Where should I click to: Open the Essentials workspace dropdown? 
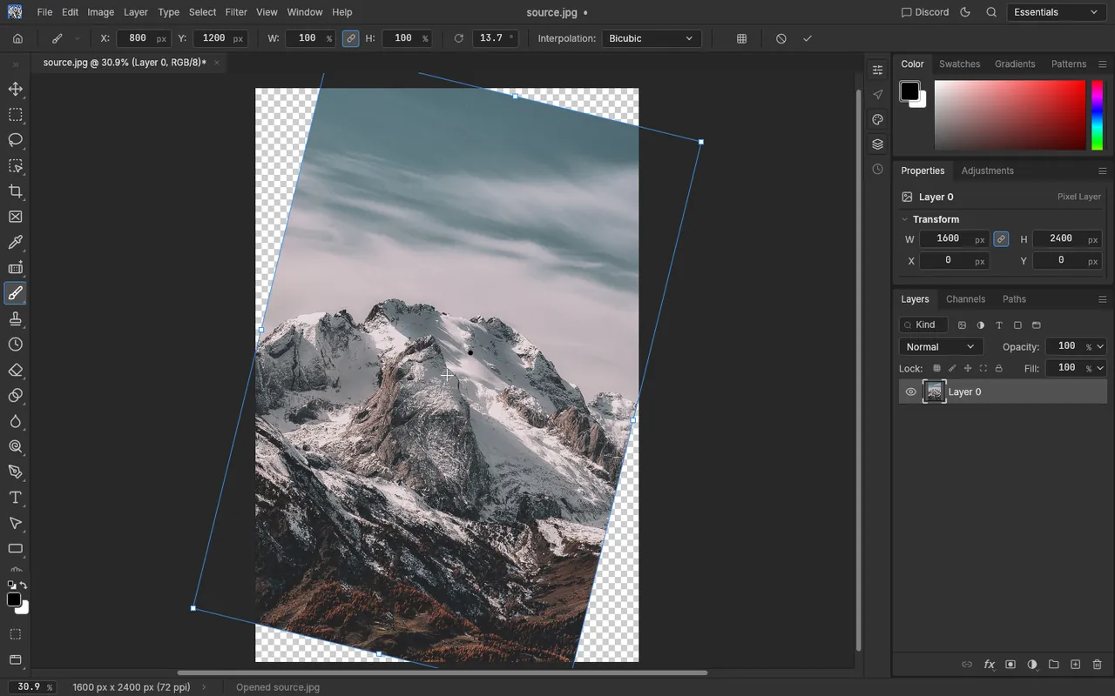click(1057, 12)
